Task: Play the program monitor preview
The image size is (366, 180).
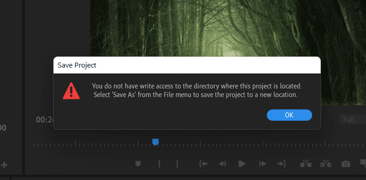Action: 242,164
